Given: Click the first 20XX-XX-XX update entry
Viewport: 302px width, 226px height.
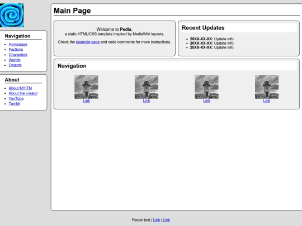Looking at the screenshot, I should pos(212,39).
